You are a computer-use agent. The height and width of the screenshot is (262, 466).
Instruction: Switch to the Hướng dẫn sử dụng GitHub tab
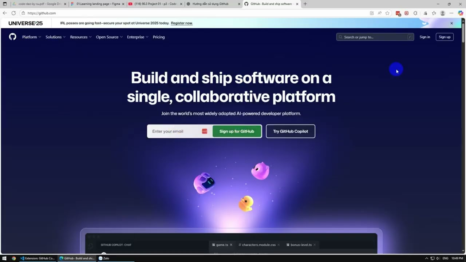coord(213,4)
